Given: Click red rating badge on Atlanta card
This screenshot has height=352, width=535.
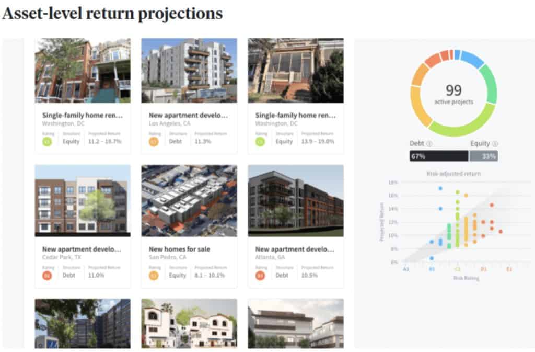Looking at the screenshot, I should coord(260,276).
